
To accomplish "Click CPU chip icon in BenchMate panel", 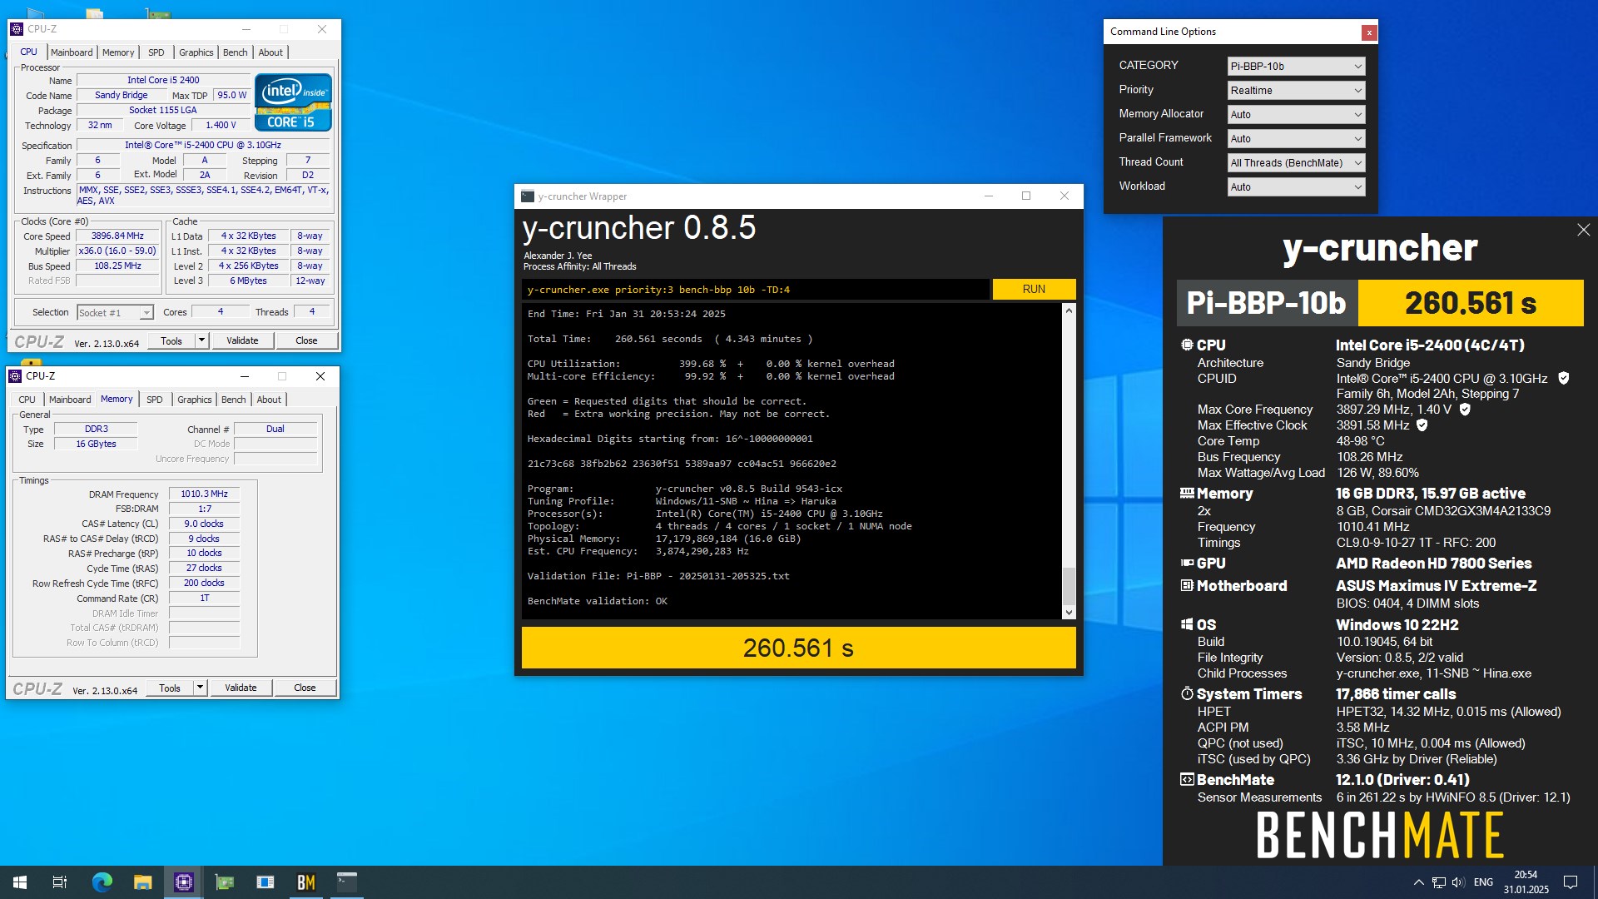I will click(x=1187, y=345).
